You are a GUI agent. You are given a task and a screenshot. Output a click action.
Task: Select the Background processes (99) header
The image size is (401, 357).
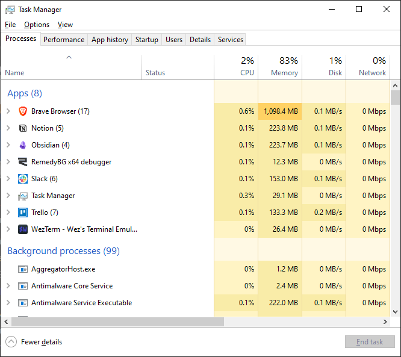(63, 251)
